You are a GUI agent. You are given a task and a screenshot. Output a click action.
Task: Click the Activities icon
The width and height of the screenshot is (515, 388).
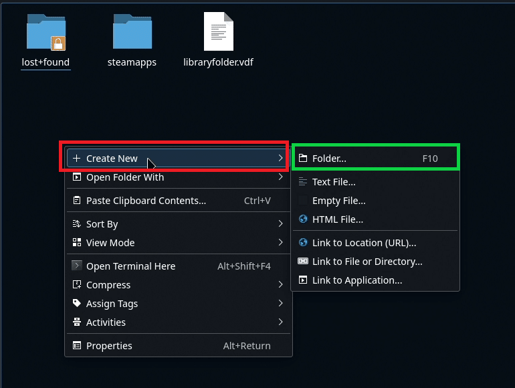76,322
